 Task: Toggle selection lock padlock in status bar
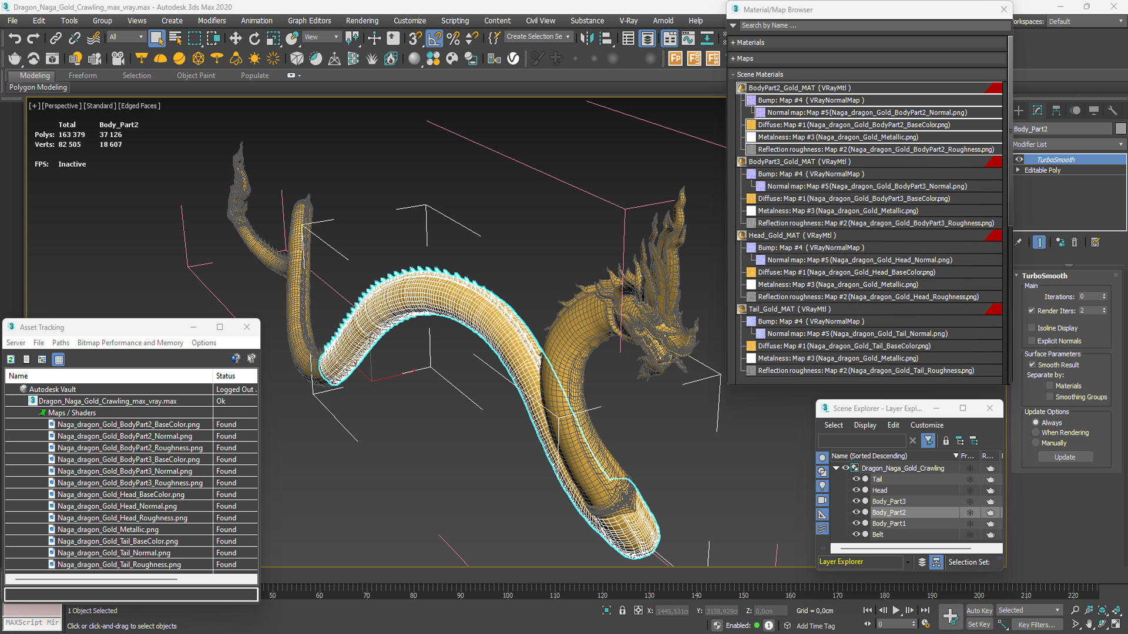[x=622, y=611]
